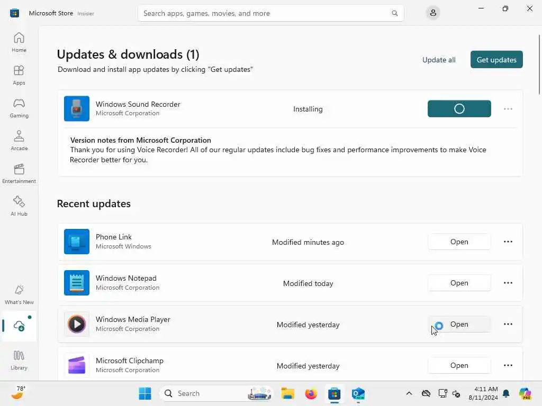Go to Apps in the sidebar
This screenshot has height=406, width=542.
coord(19,75)
